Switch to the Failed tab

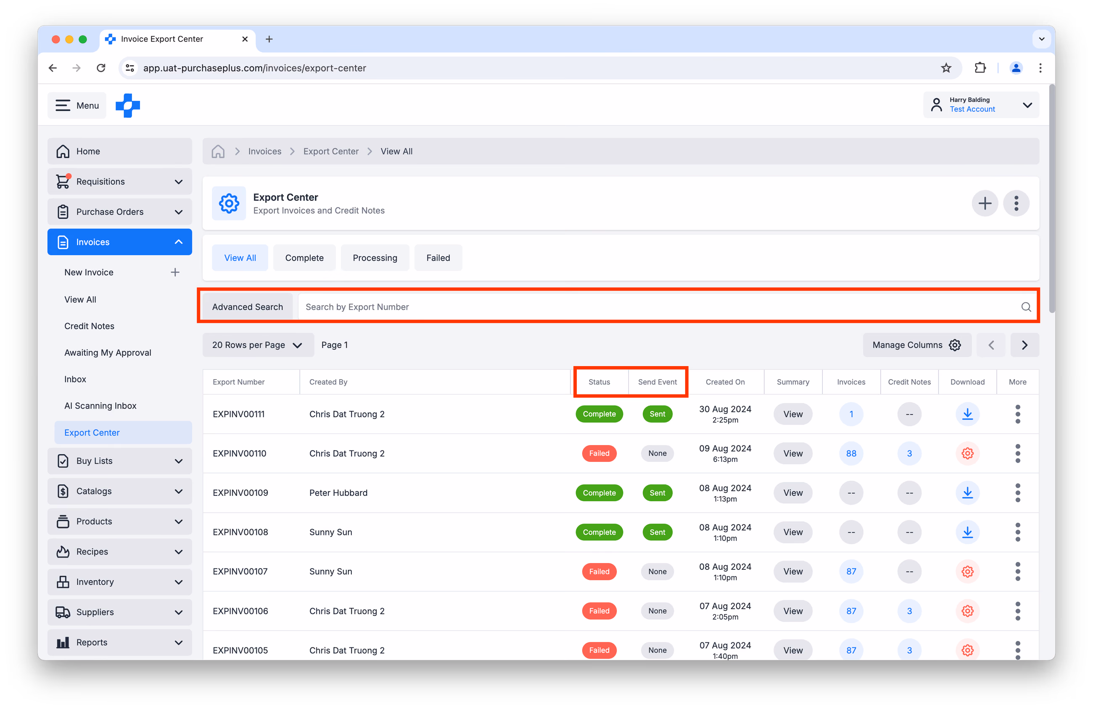click(x=438, y=258)
